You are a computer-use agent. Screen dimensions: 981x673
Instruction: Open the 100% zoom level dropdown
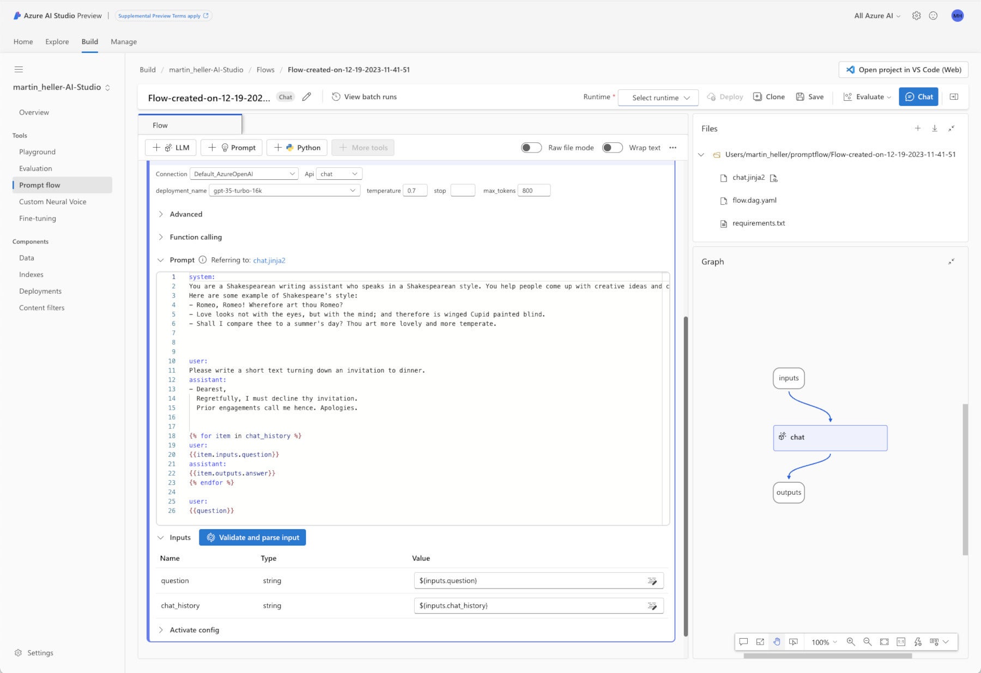[824, 642]
